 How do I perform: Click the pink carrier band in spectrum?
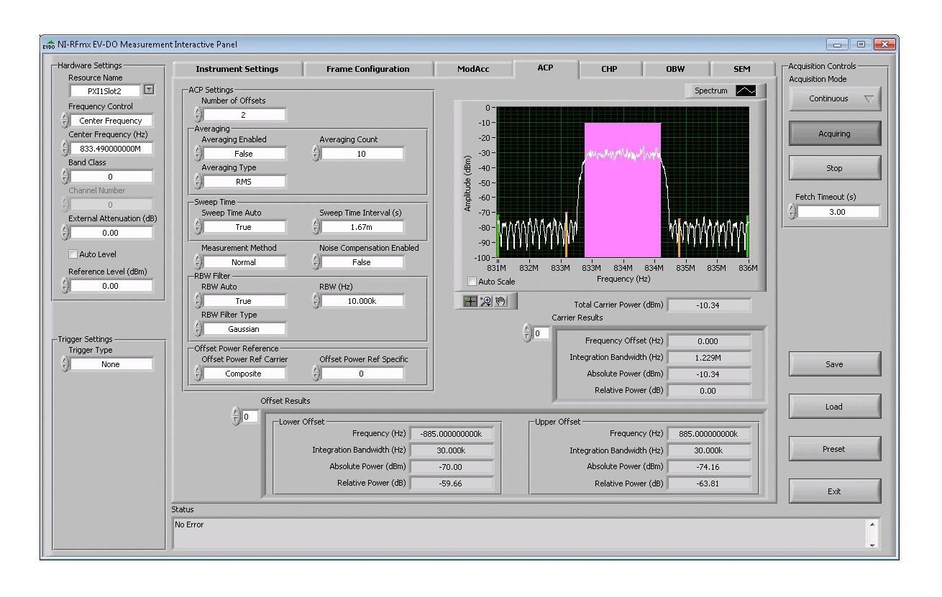click(622, 190)
